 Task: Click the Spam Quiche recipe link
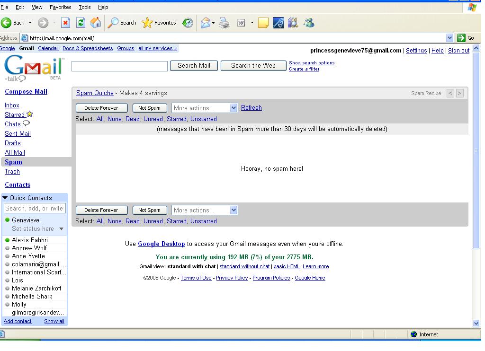click(95, 93)
